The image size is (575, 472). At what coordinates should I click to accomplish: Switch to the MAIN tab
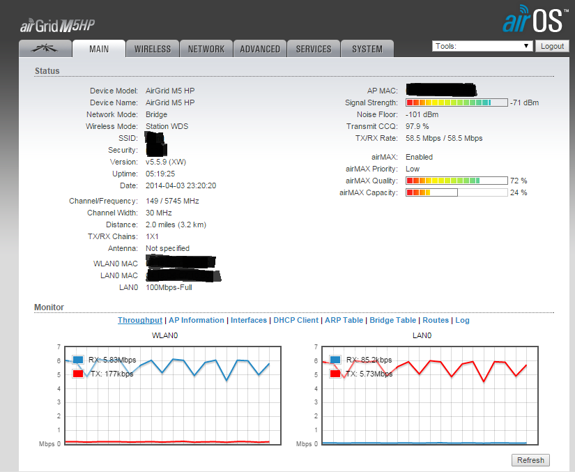click(x=99, y=48)
